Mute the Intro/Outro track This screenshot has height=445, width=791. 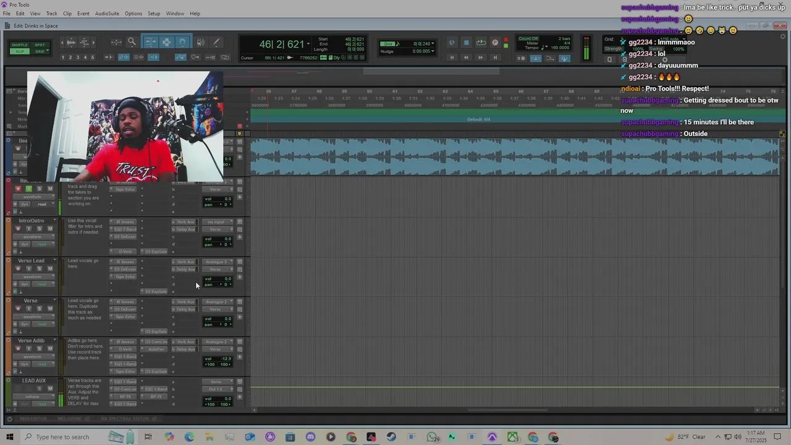[x=50, y=229]
